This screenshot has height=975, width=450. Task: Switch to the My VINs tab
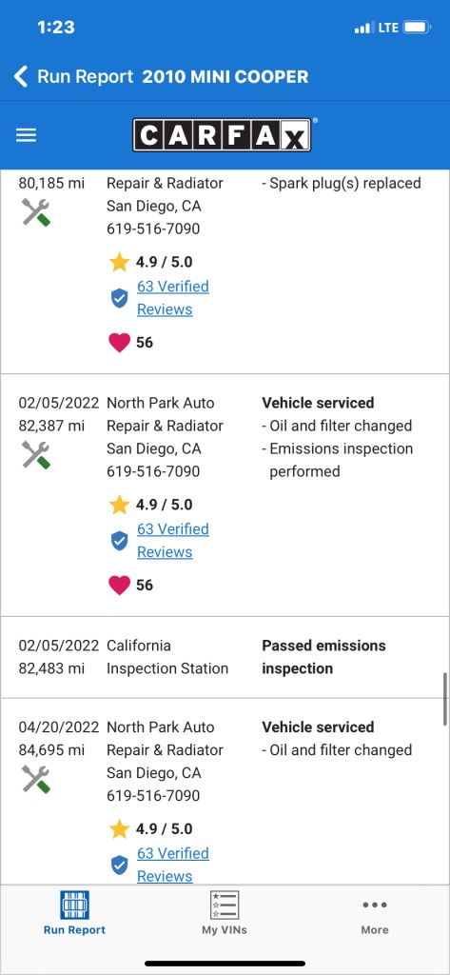coord(225,913)
